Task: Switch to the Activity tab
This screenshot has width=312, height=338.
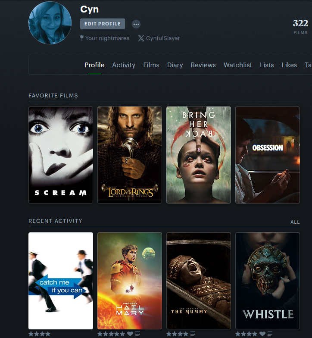Action: pos(124,65)
